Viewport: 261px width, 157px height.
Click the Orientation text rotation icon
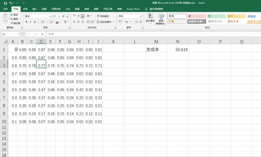[x=88, y=16]
